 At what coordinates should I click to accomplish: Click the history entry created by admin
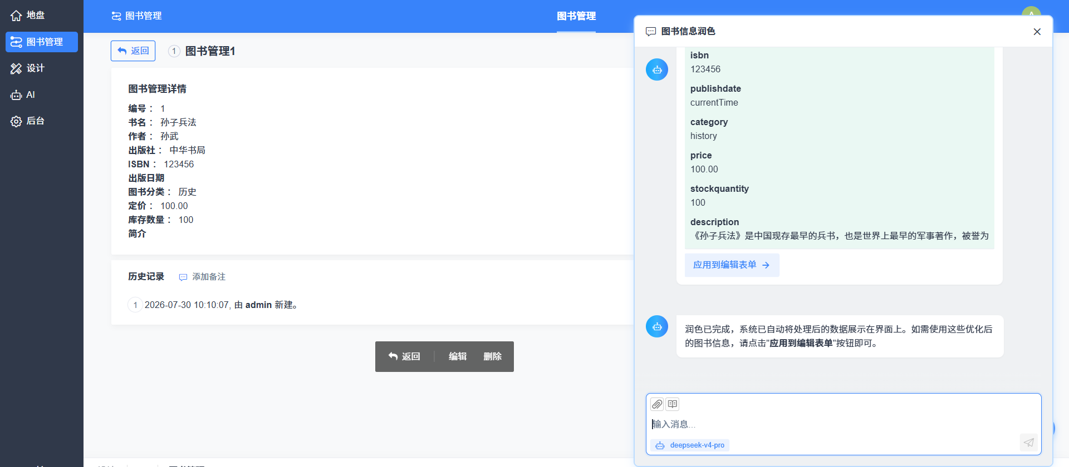(x=220, y=305)
